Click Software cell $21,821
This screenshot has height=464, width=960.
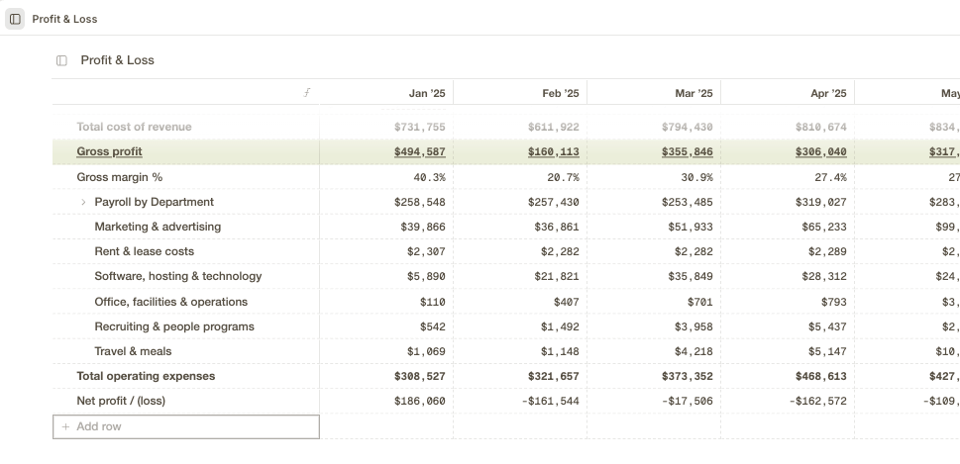click(x=557, y=276)
